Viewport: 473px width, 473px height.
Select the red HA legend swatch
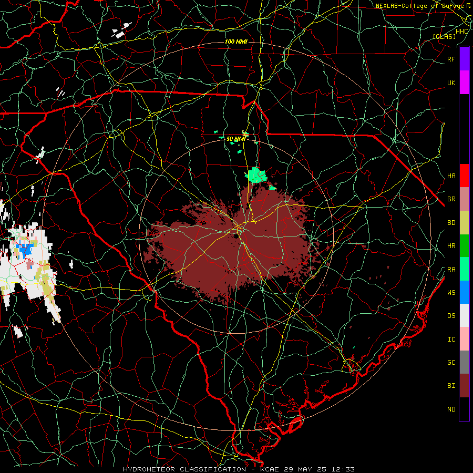point(464,176)
